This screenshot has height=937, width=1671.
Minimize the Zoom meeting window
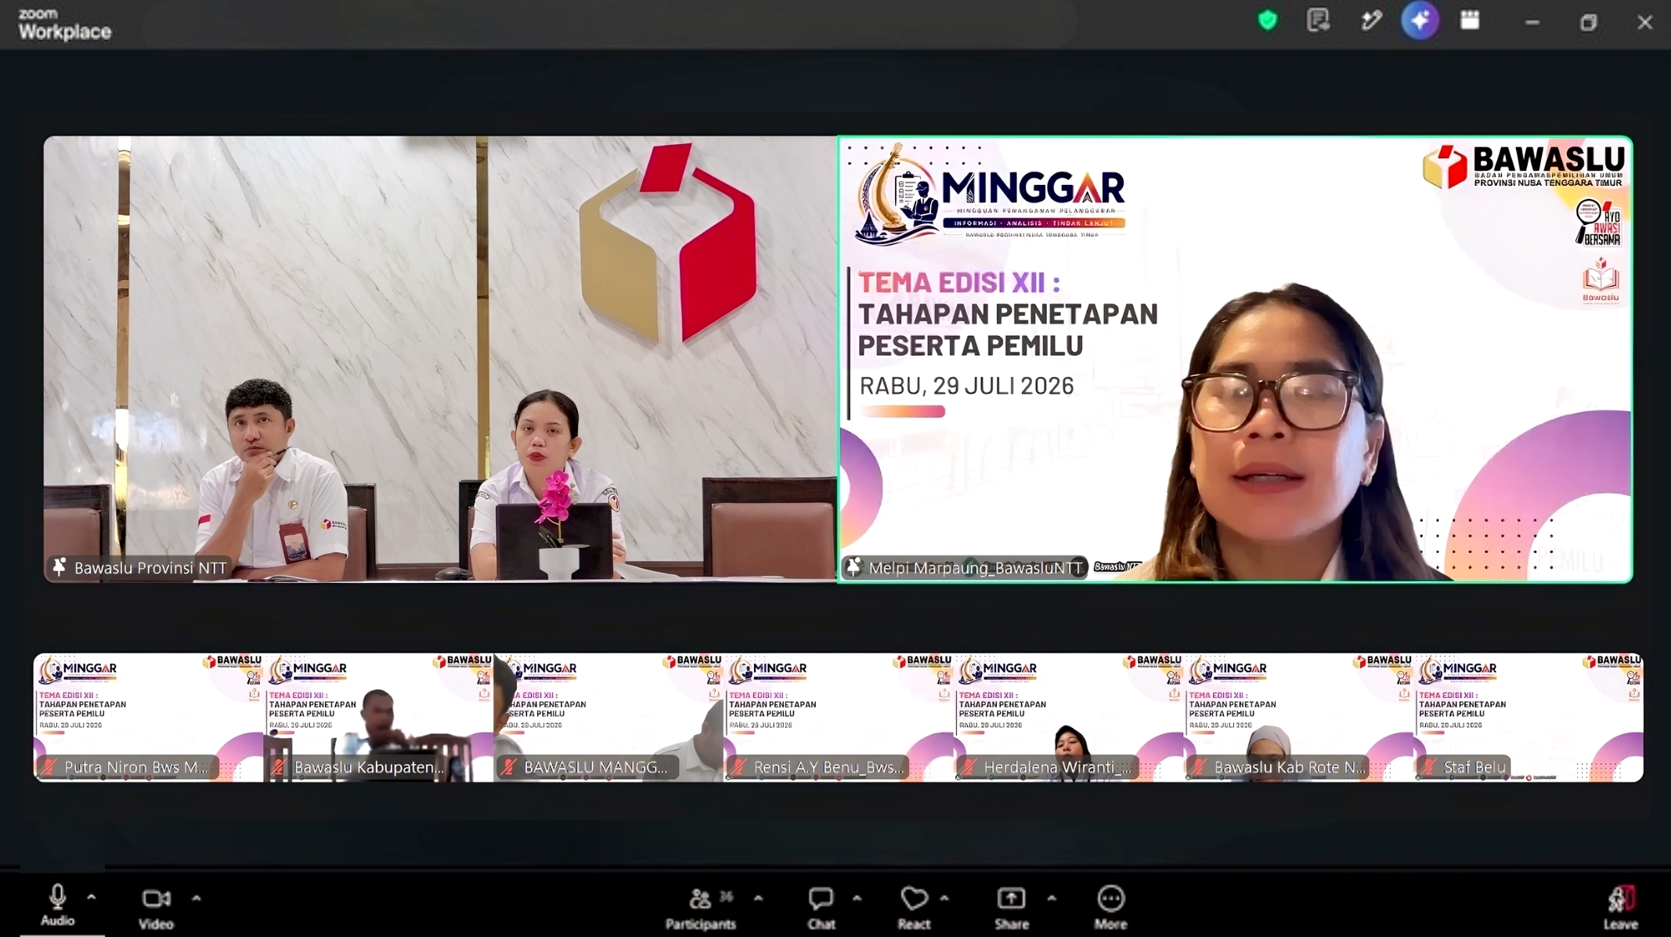tap(1532, 23)
